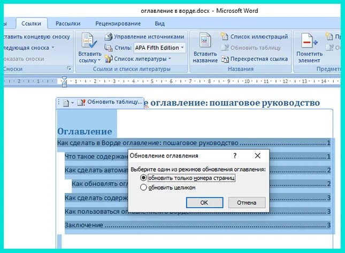Click the Ссылки и списки литературы group label
345x253 pixels.
click(132, 69)
